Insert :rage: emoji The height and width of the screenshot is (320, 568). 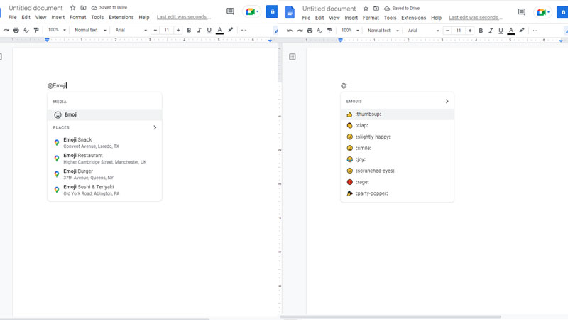397,182
